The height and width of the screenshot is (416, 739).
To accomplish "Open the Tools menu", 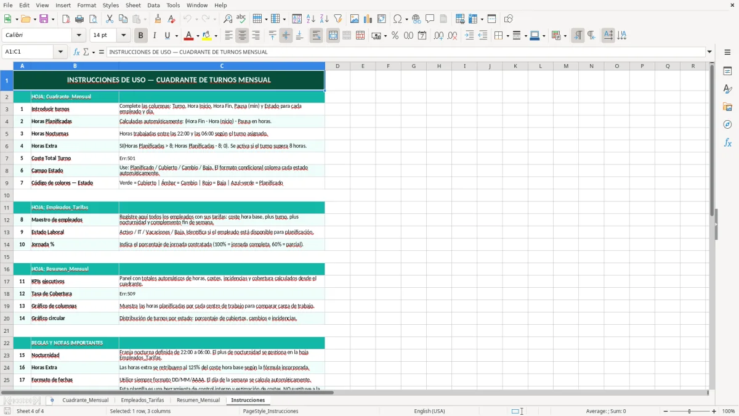I will point(173,5).
